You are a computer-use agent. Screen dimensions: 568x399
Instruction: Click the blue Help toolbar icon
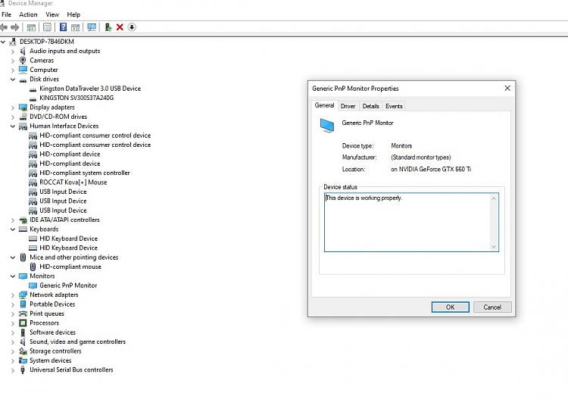click(x=64, y=27)
